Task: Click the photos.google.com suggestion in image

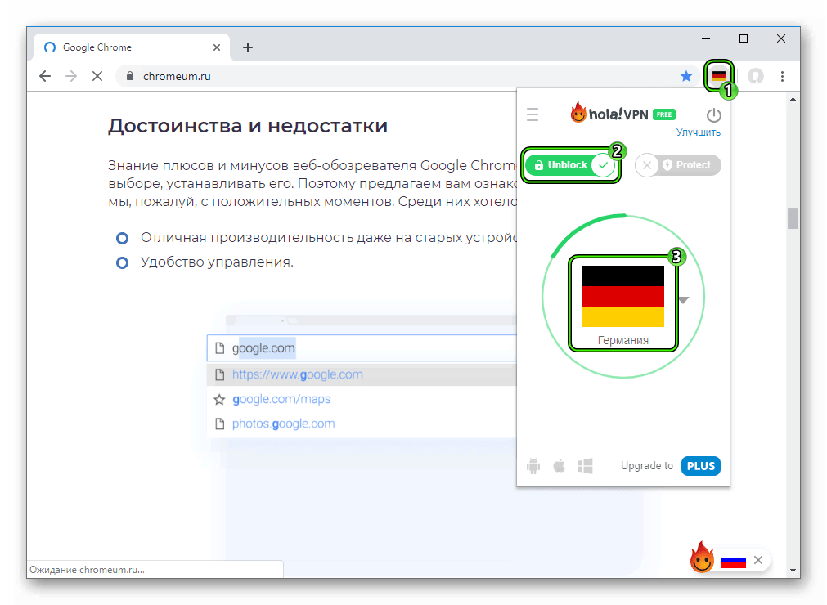Action: [283, 423]
